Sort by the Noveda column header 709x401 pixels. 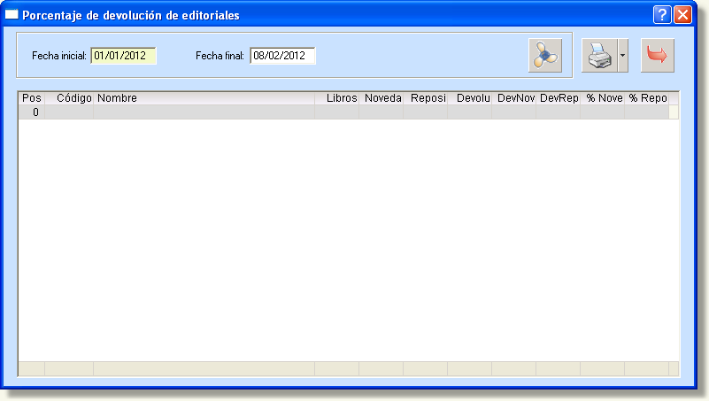[381, 98]
